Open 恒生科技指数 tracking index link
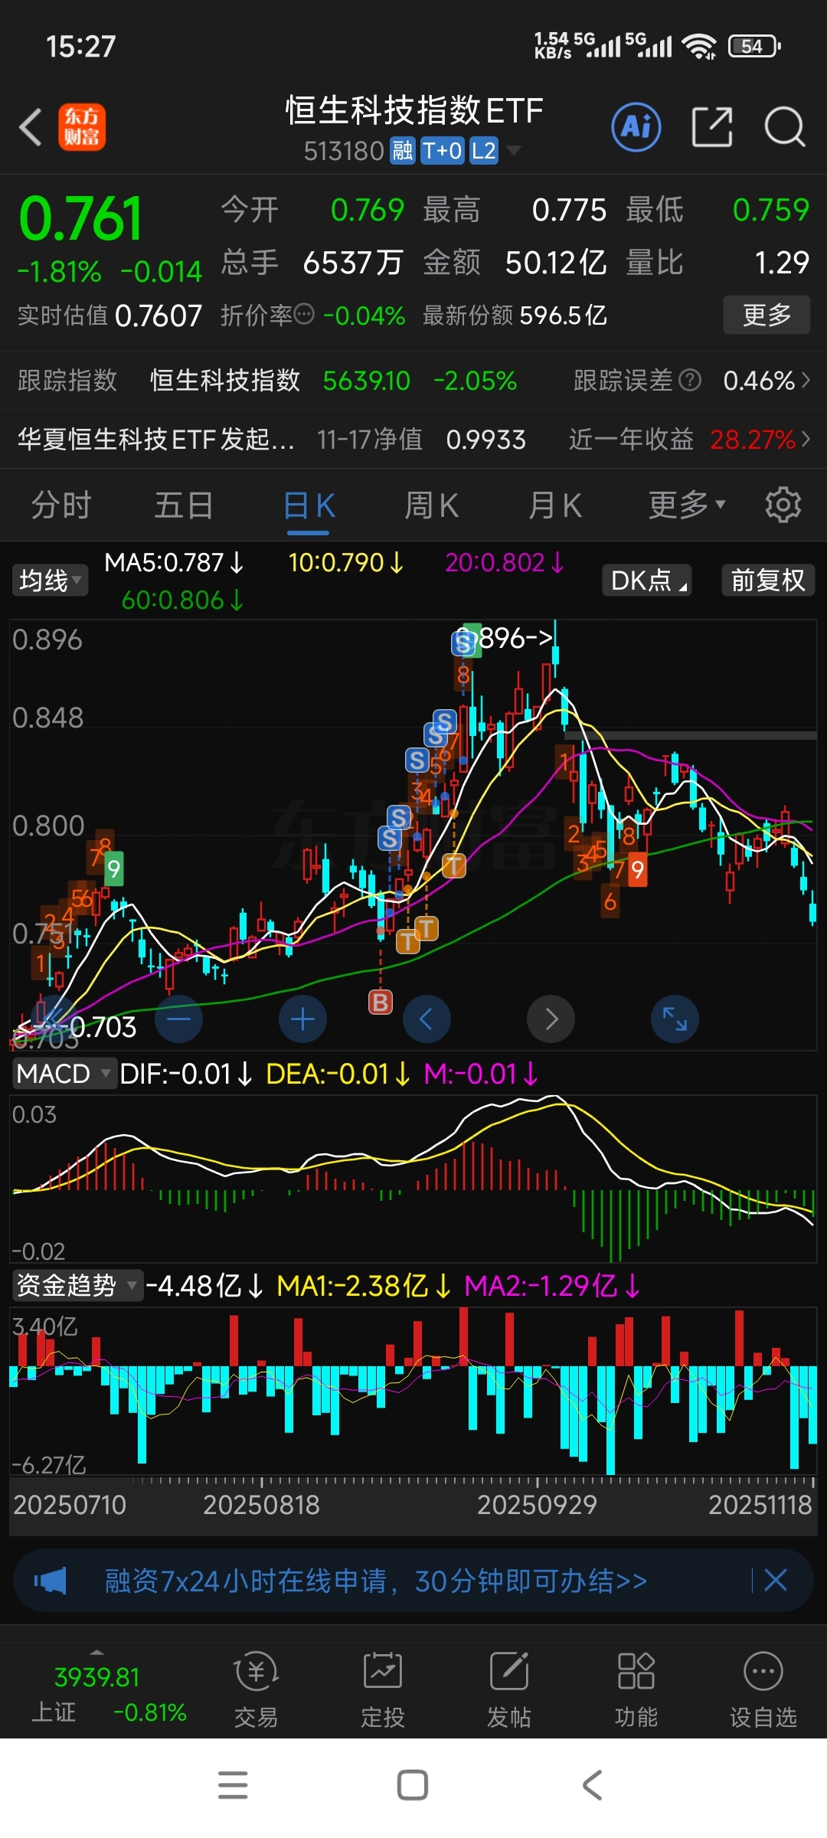This screenshot has width=827, height=1838. tap(225, 380)
